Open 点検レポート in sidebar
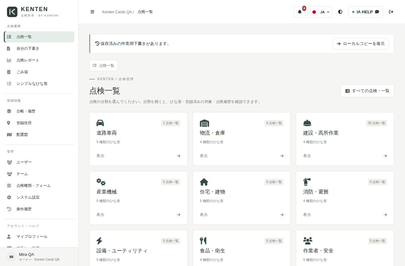The width and height of the screenshot is (405, 266). (39, 60)
